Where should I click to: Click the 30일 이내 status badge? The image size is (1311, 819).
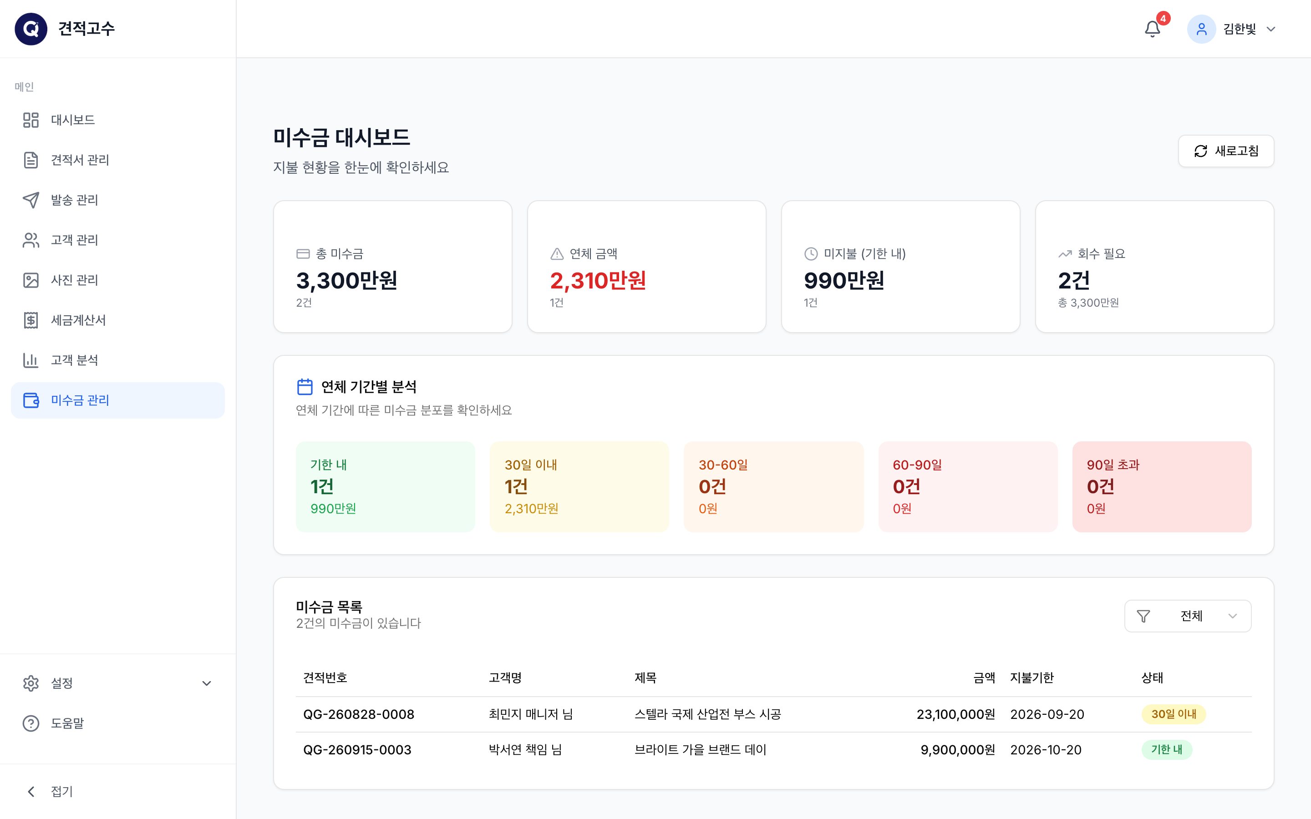[1174, 714]
